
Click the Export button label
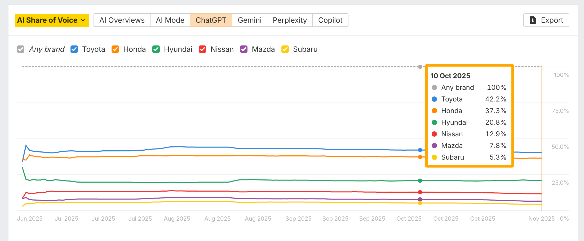(x=552, y=20)
